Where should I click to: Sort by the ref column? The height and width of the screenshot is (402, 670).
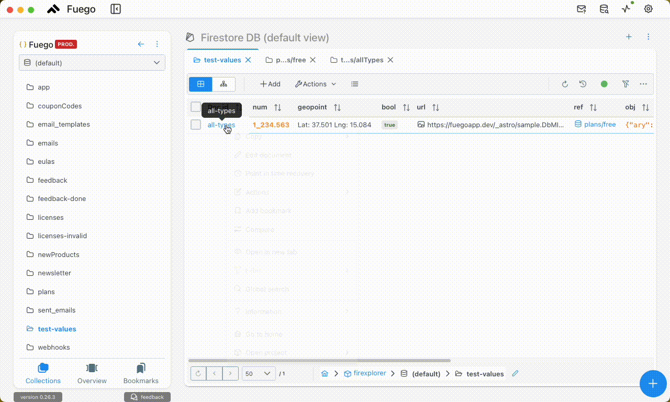click(x=593, y=107)
